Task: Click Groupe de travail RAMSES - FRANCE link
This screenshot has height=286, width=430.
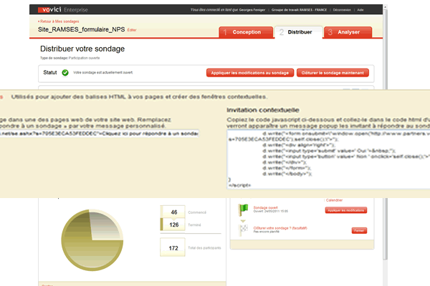Action: 299,10
